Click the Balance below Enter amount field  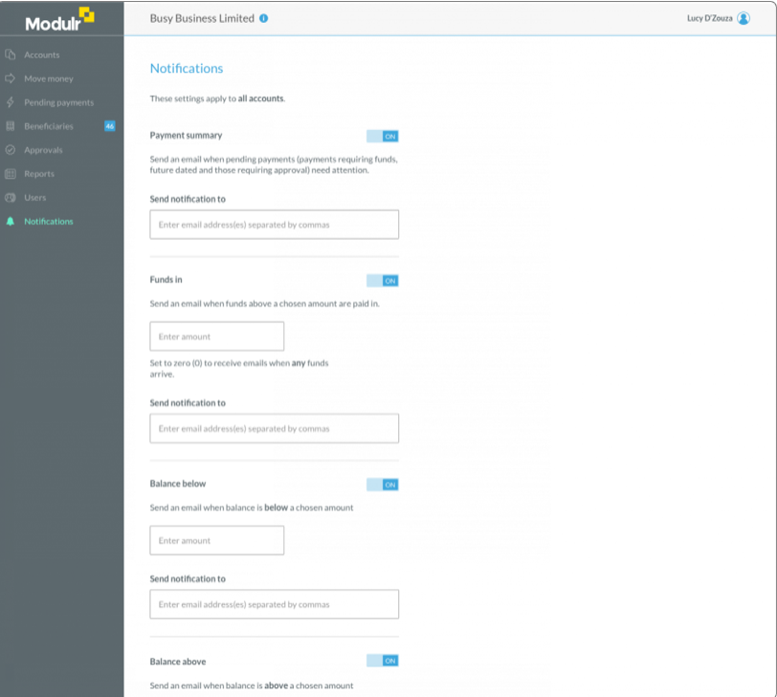click(x=217, y=540)
